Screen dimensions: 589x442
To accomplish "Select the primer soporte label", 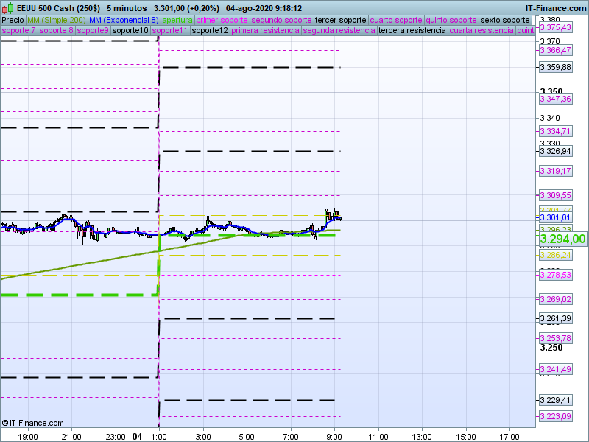I will [222, 20].
